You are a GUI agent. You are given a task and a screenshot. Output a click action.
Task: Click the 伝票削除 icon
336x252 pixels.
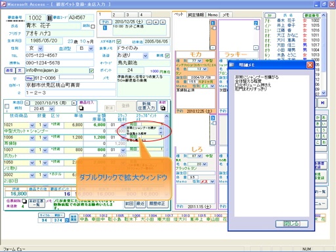point(24,201)
